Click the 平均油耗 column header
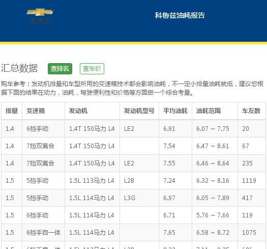 pyautogui.click(x=175, y=111)
